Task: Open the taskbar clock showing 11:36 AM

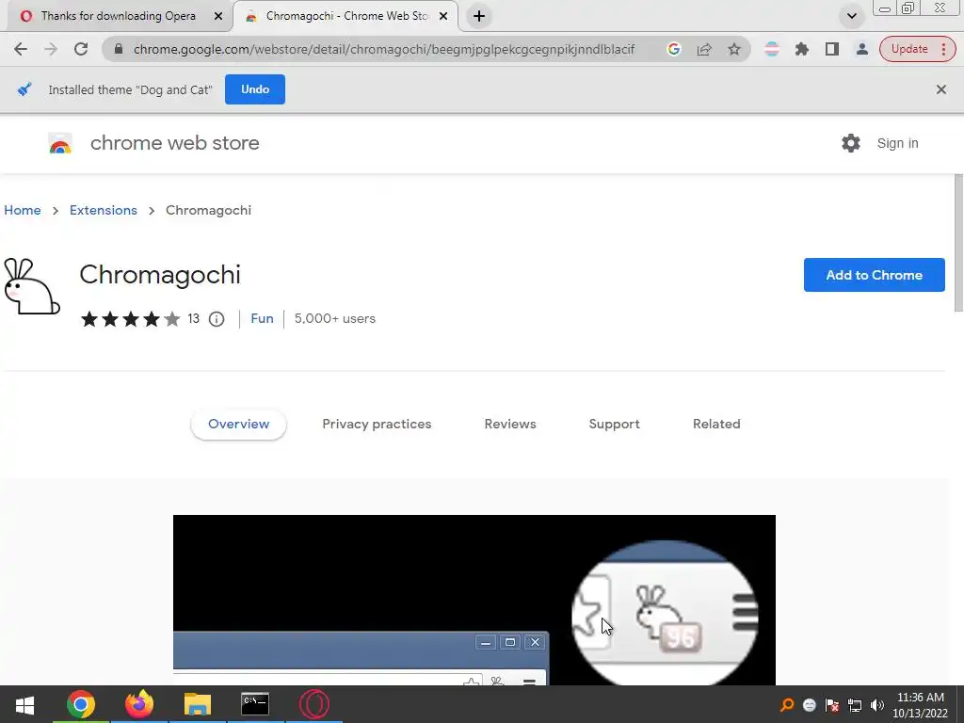Action: 920,705
